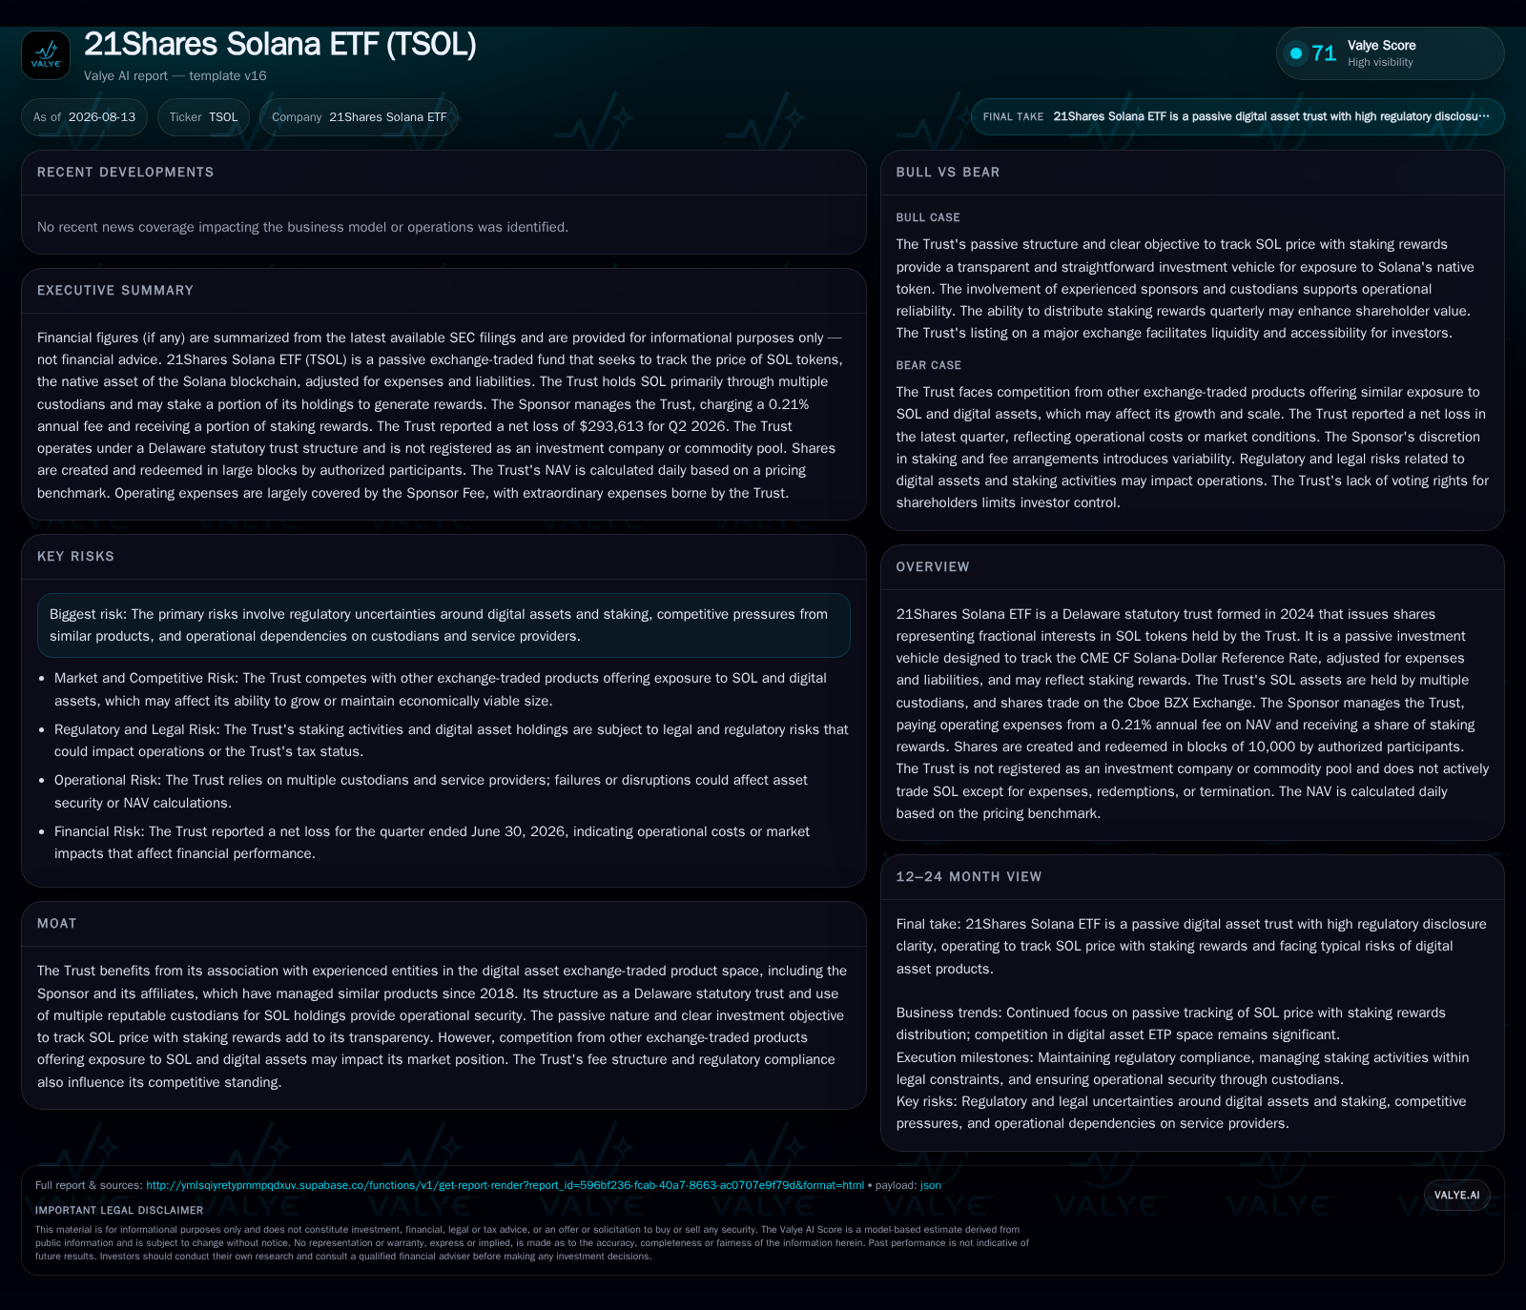Select the As of 2026-08-13 date chip
The image size is (1526, 1310).
point(84,117)
